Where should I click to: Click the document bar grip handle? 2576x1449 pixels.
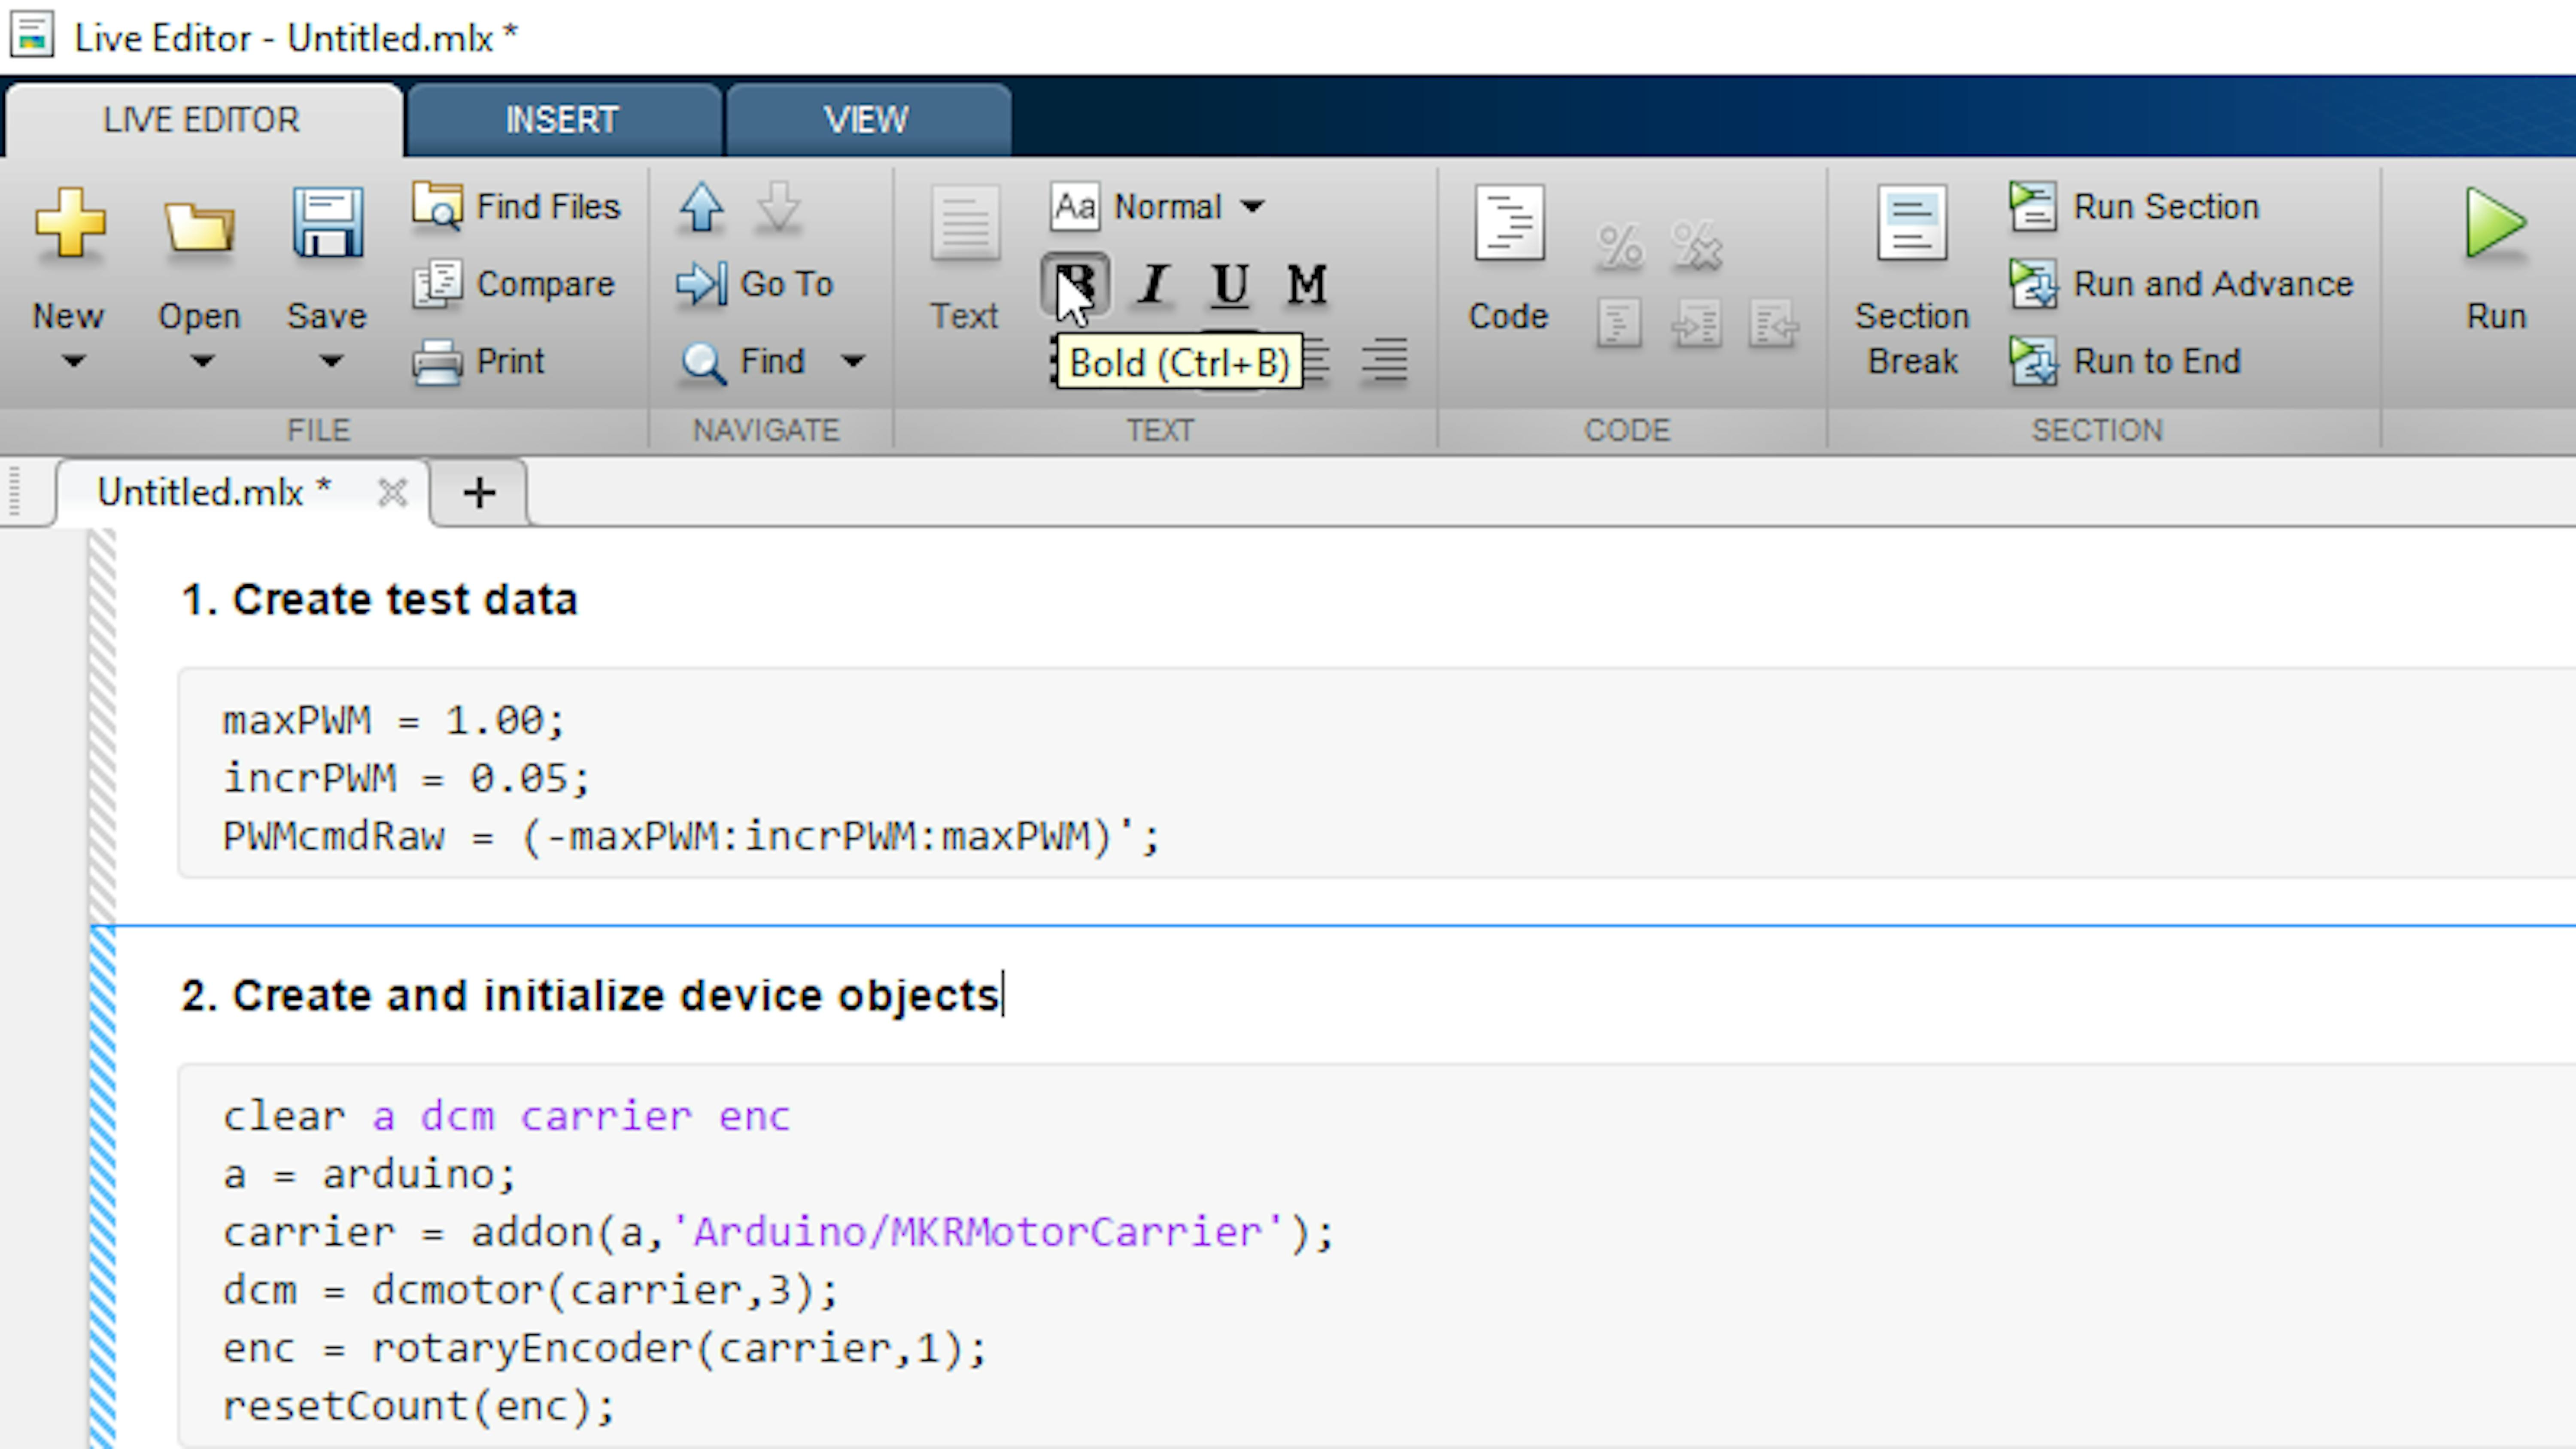tap(14, 492)
